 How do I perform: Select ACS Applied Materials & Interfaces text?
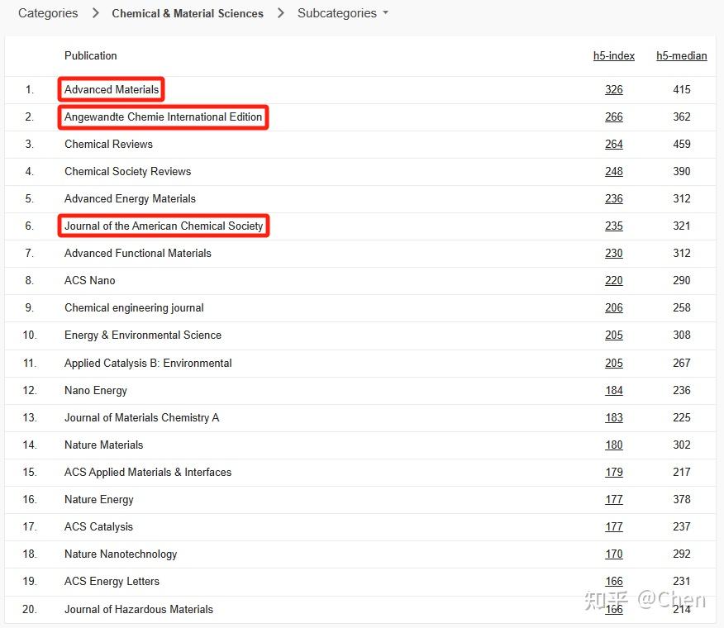tap(148, 472)
